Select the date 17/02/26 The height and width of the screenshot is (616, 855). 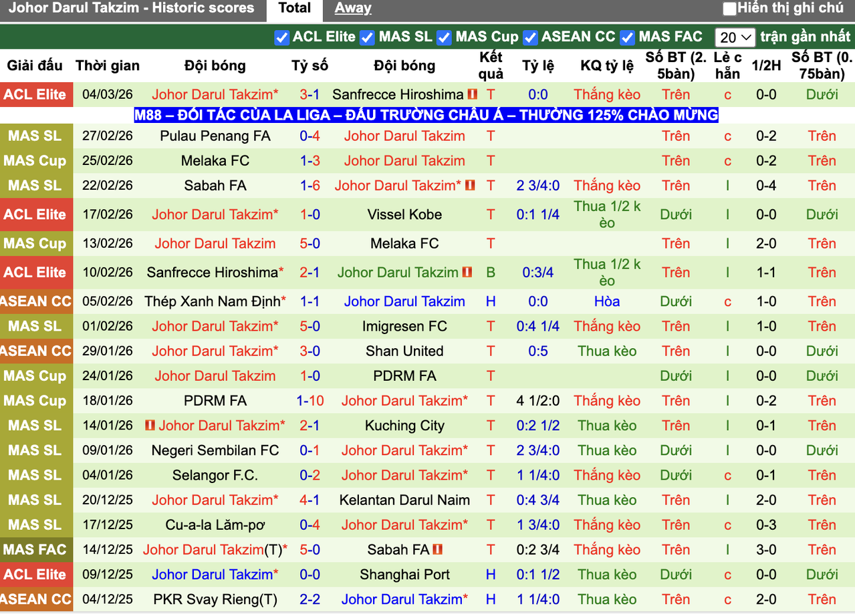click(108, 214)
